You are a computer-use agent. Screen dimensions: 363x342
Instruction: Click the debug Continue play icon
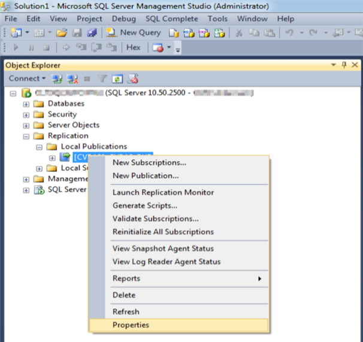pos(16,48)
